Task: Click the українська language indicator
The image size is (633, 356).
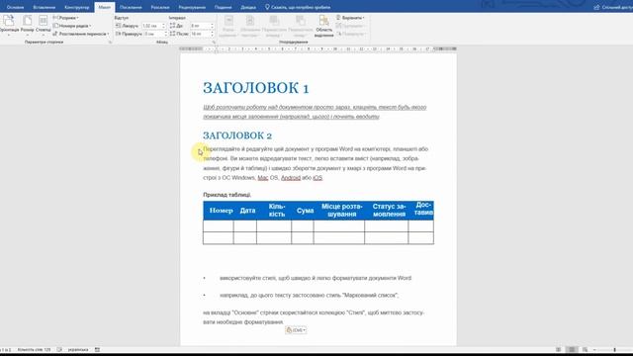Action: pos(78,350)
